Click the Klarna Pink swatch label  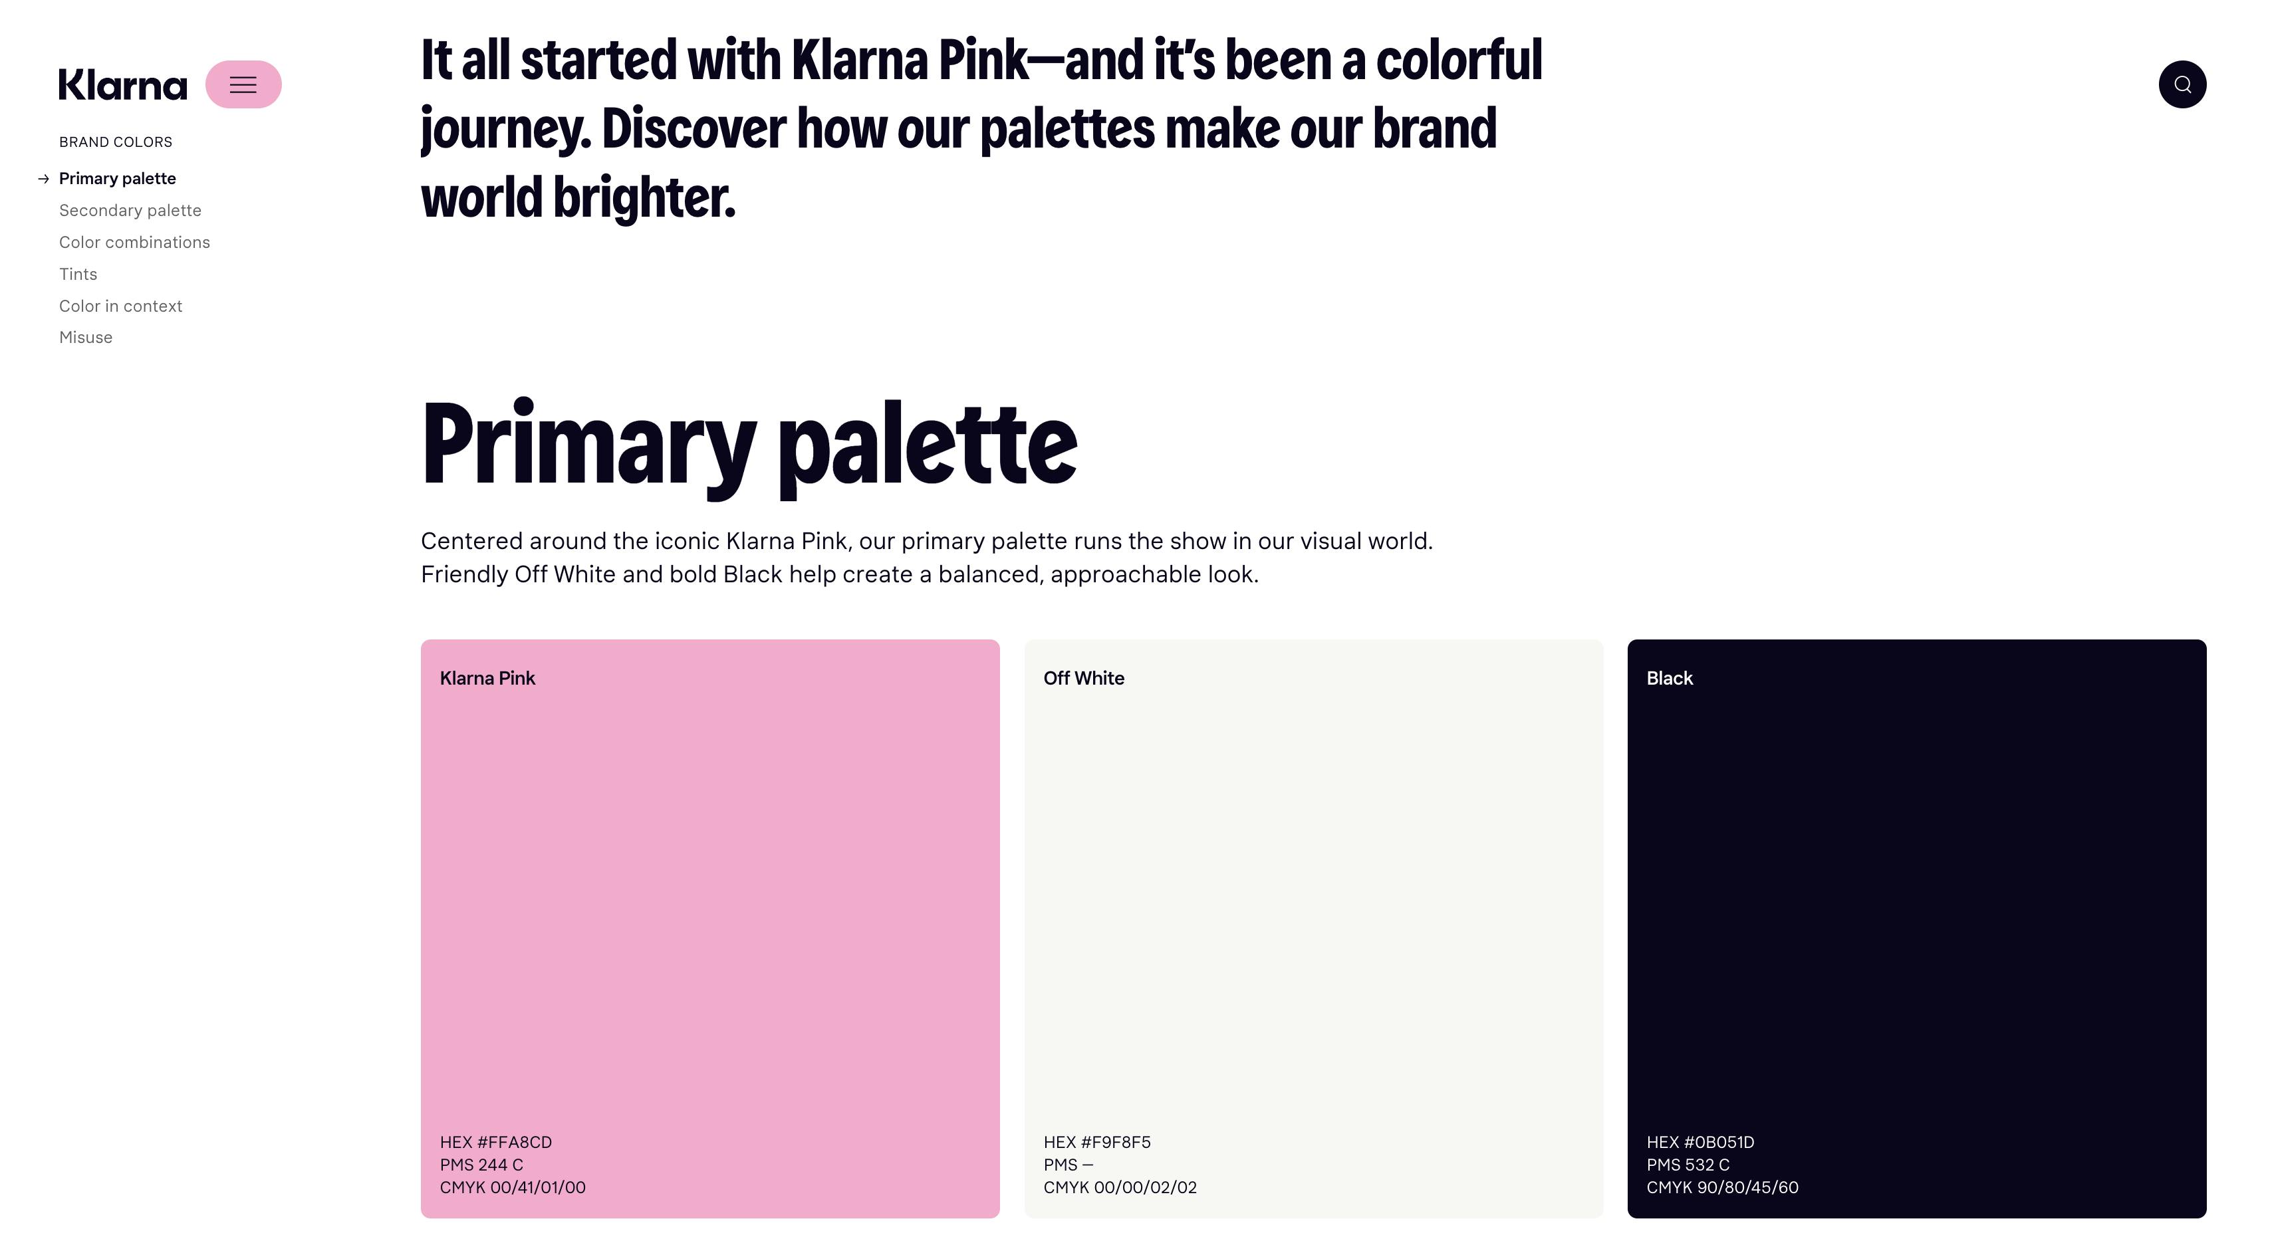[x=487, y=677]
